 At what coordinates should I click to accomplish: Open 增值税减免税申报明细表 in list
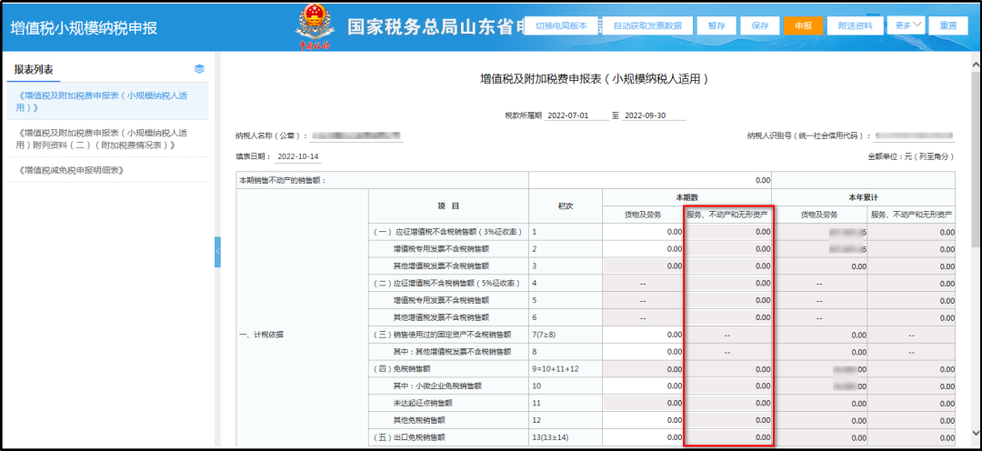[108, 170]
